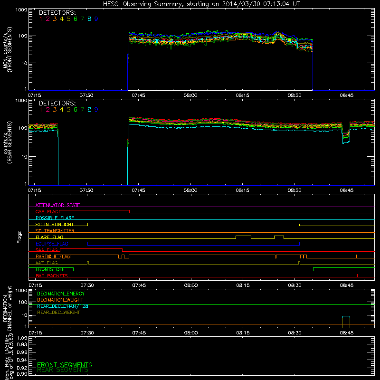The height and width of the screenshot is (380, 380).
Task: Click the vertical Flags axis label
Action: 19,237
